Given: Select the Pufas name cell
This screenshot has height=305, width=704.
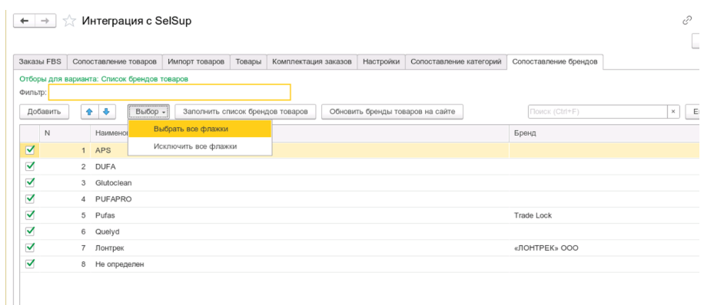Looking at the screenshot, I should click(x=300, y=215).
